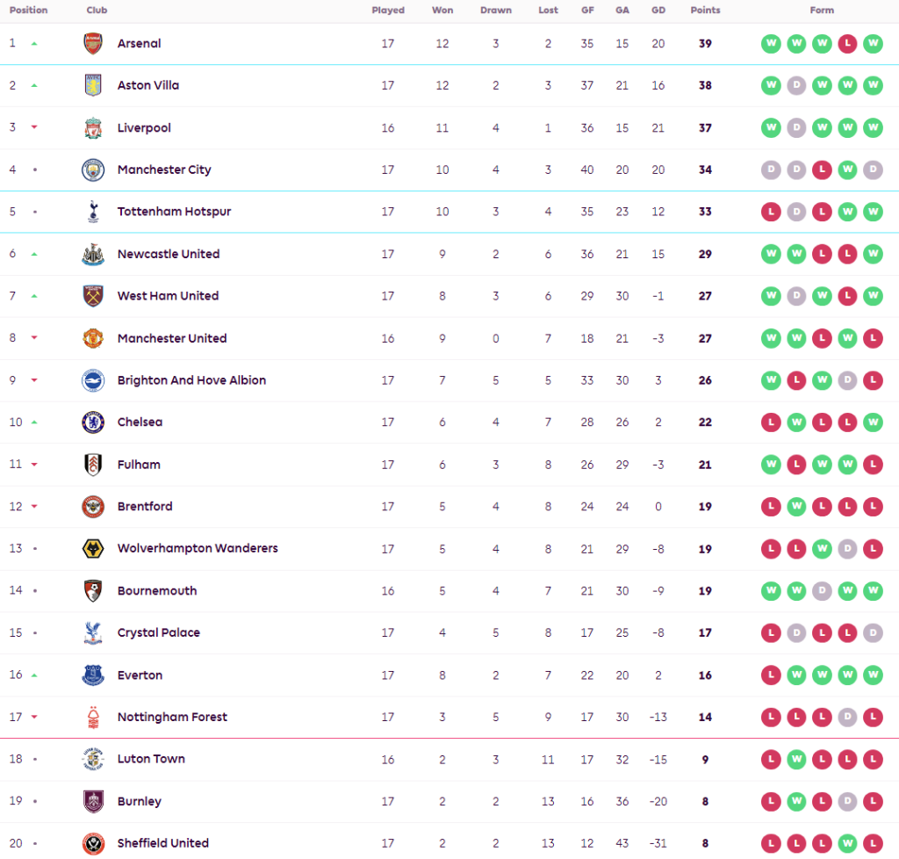Click the GD column header
899x859 pixels.
coord(658,11)
